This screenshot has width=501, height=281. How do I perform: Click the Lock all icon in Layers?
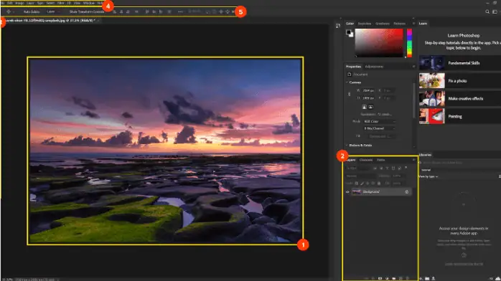pyautogui.click(x=379, y=184)
